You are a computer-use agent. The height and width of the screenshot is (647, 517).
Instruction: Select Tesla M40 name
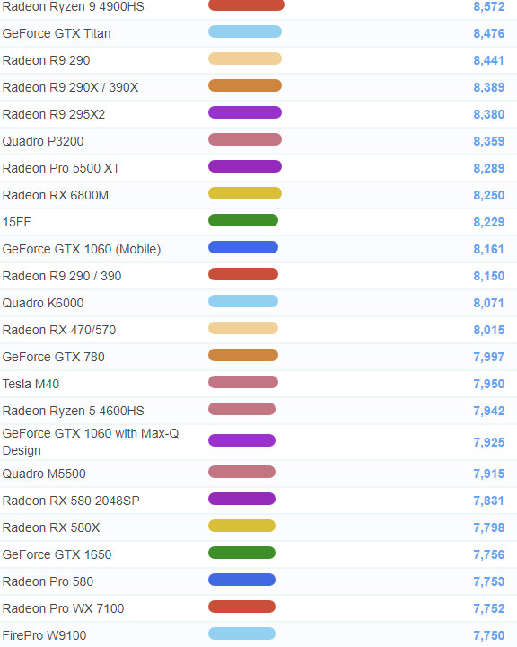pyautogui.click(x=31, y=384)
